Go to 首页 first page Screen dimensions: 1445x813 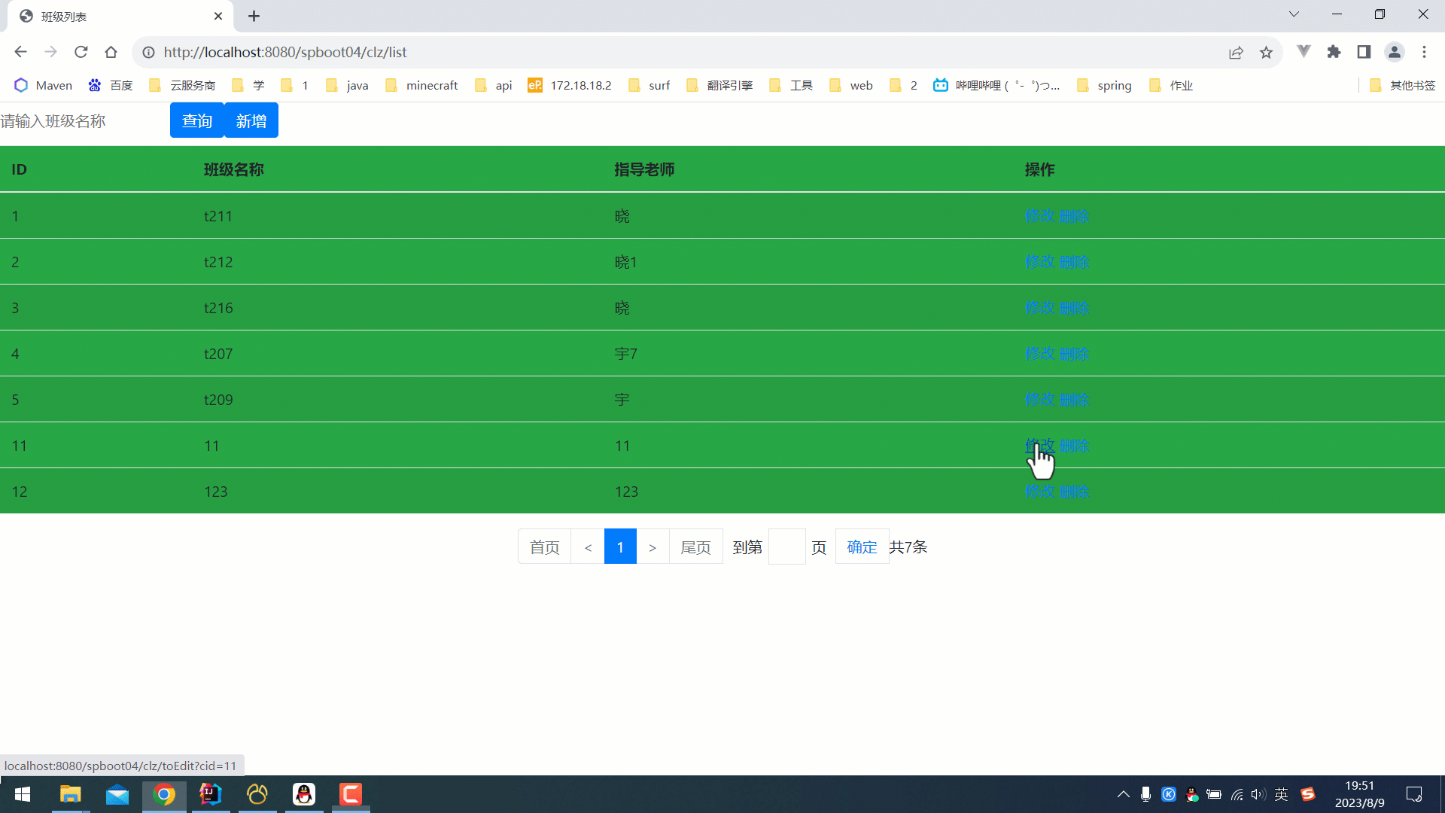coord(544,547)
